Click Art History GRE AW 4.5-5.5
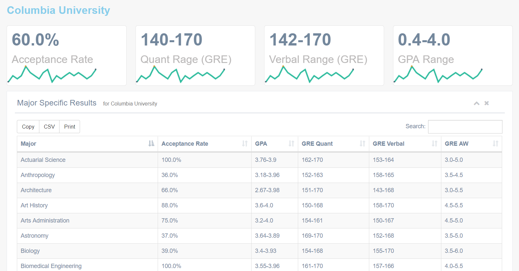Screen dimensions: 519x271 (x=454, y=205)
